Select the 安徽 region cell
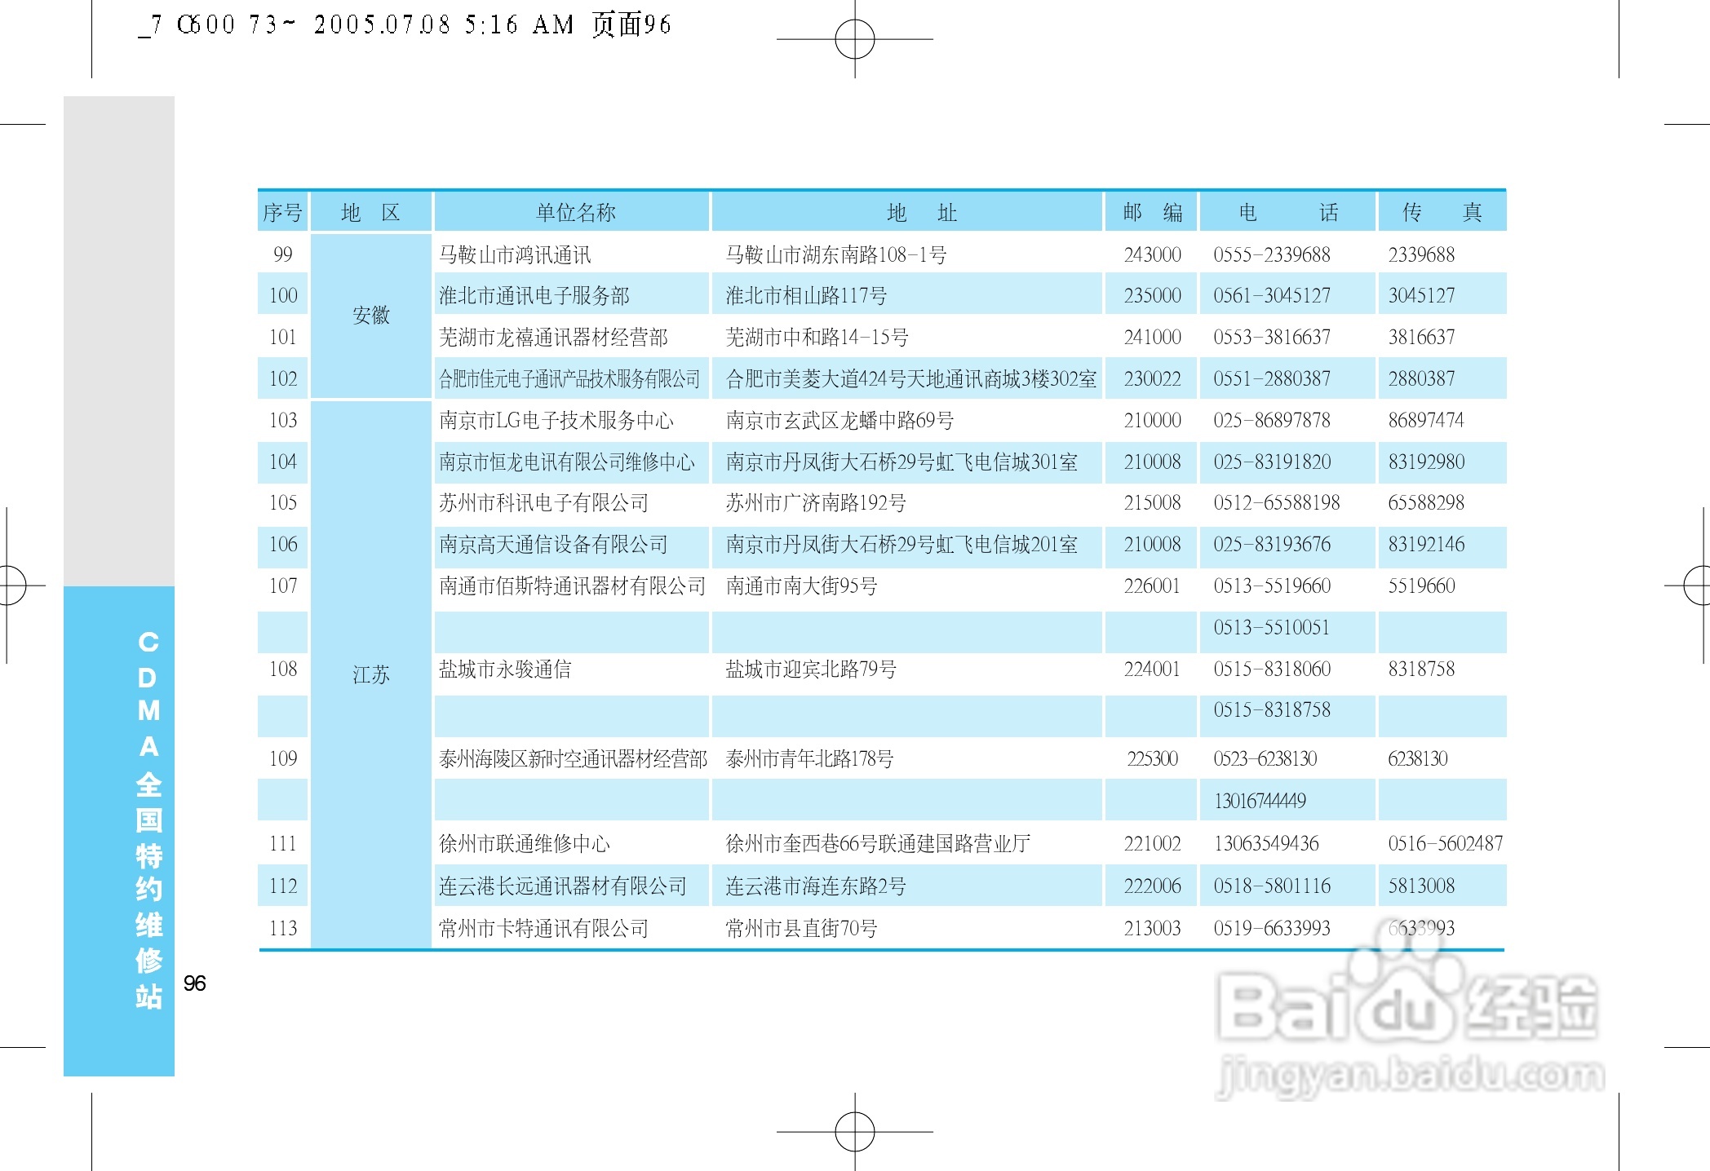Viewport: 1710px width, 1171px height. click(371, 316)
